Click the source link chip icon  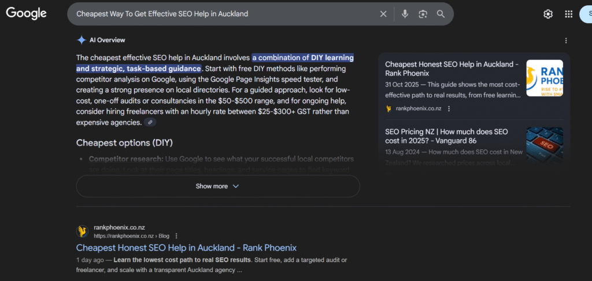[x=150, y=122]
